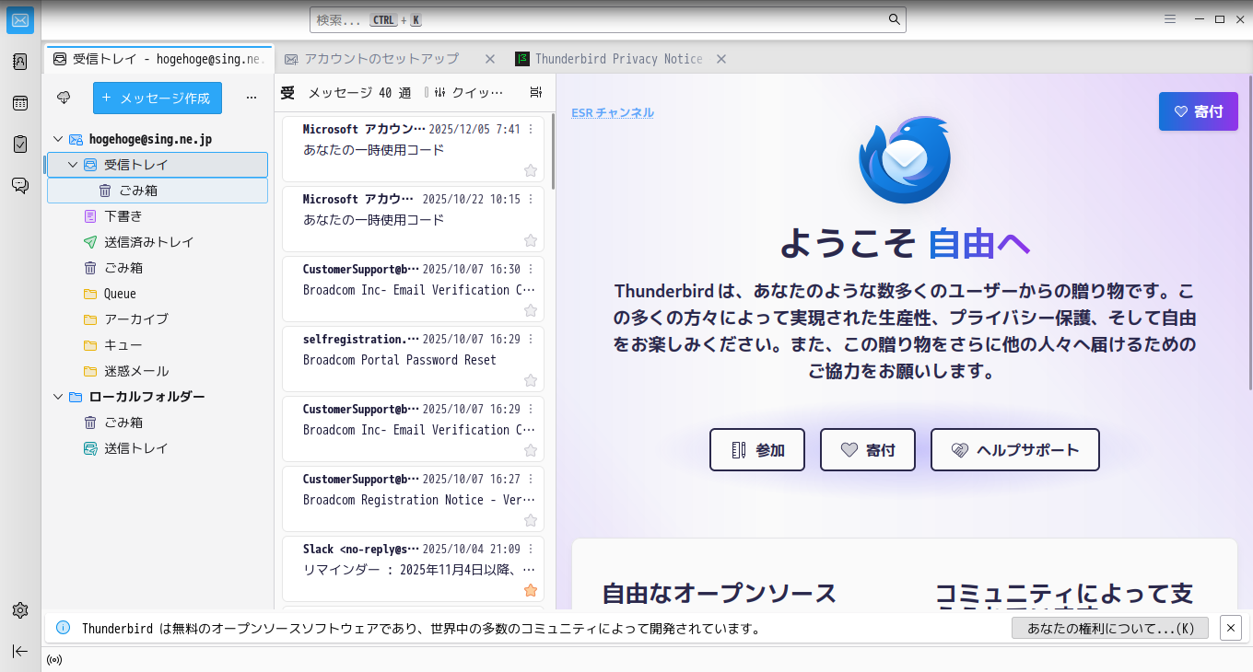Open more menu of Microsoft 2025/10/22 message
The image size is (1253, 672).
[531, 200]
